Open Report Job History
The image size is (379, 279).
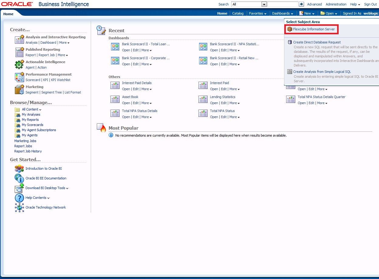pyautogui.click(x=28, y=151)
